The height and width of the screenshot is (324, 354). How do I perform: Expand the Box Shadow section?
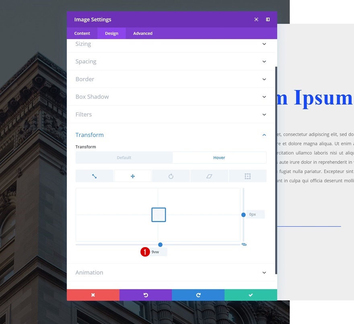(171, 97)
